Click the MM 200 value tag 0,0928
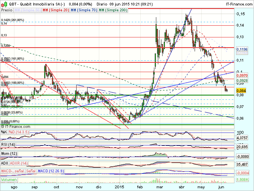254x191 pixels. pos(242,80)
